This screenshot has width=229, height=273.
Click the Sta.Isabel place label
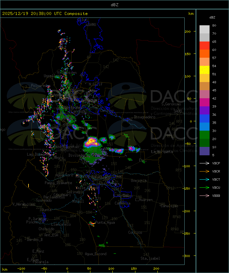click(x=150, y=258)
